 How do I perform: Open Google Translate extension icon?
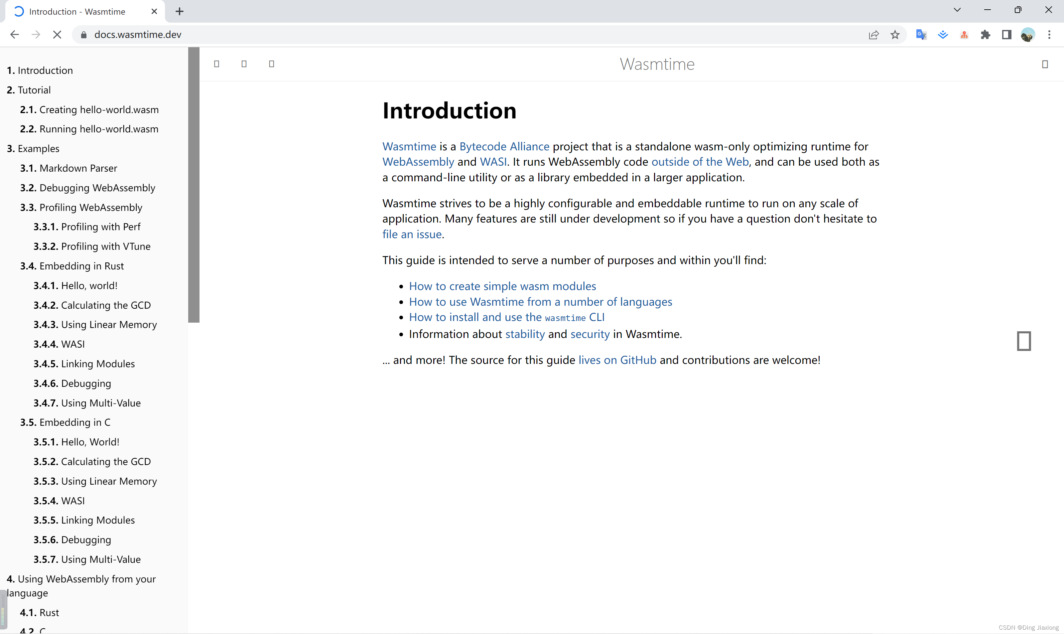pyautogui.click(x=921, y=35)
